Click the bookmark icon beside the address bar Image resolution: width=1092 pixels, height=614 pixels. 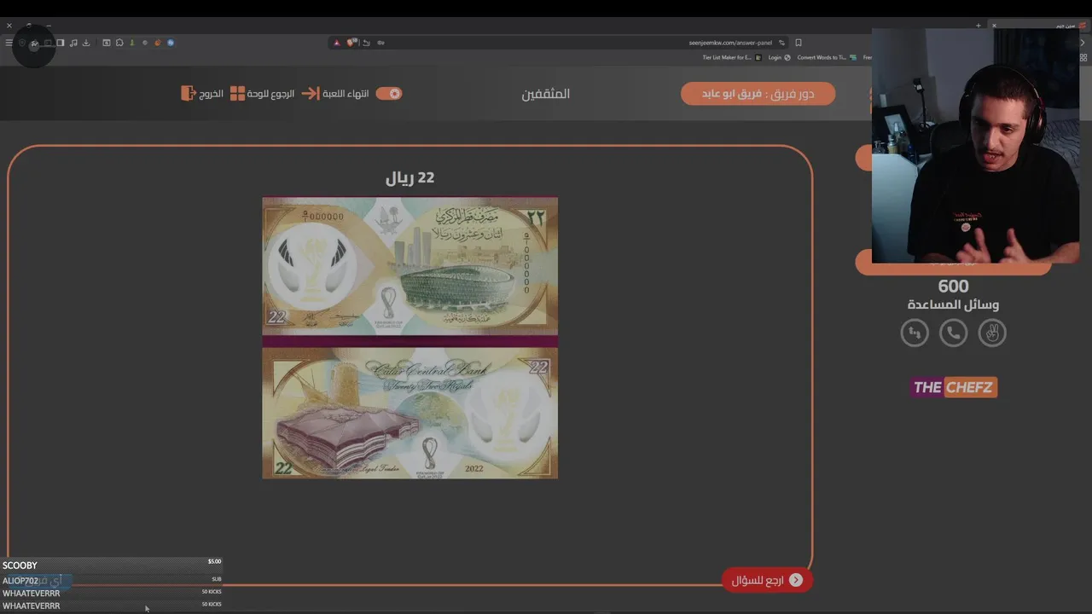tap(799, 43)
